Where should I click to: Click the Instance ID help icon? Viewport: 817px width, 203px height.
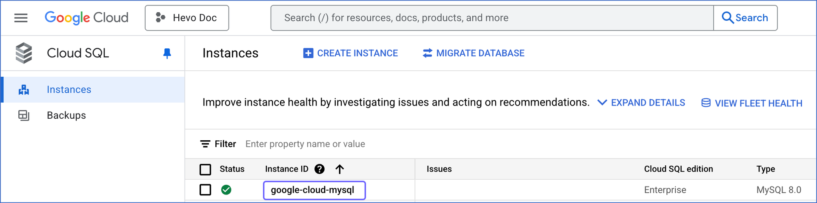320,169
